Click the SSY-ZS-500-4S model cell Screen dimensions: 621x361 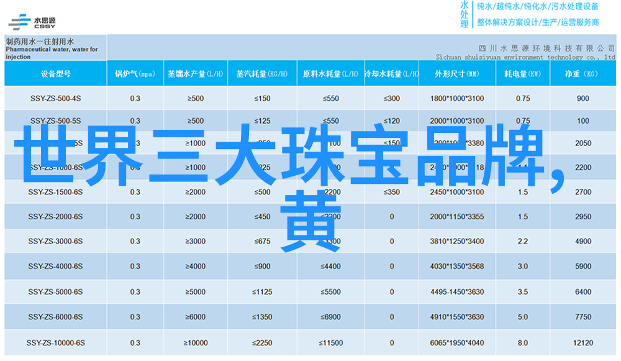[55, 98]
